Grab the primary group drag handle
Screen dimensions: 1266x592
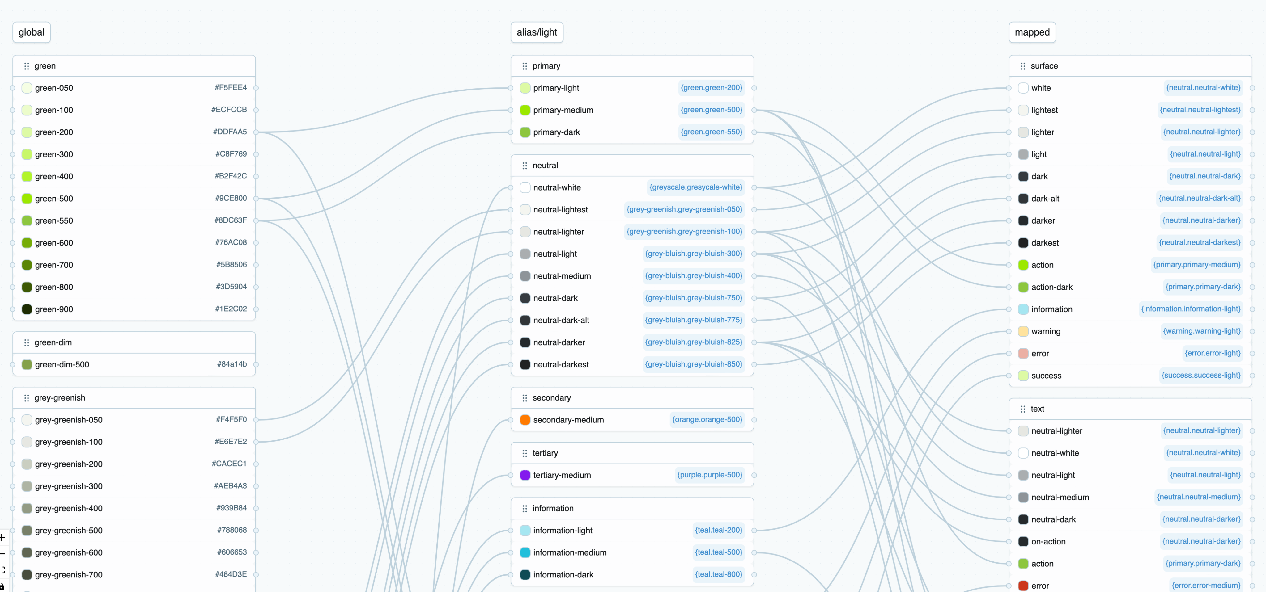click(525, 66)
